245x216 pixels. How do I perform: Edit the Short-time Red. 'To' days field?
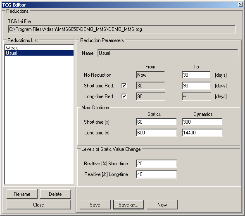[196, 86]
